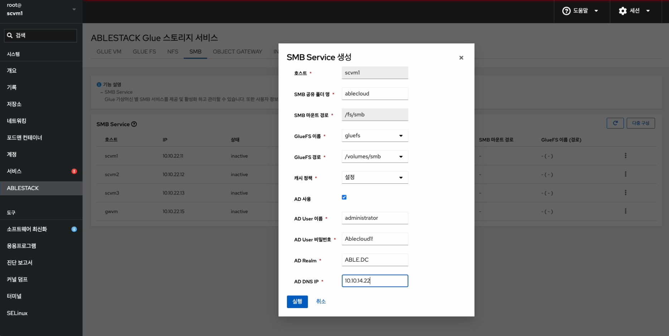This screenshot has height=336, width=669.
Task: Close the SMB Service 생성 dialog
Action: point(461,58)
